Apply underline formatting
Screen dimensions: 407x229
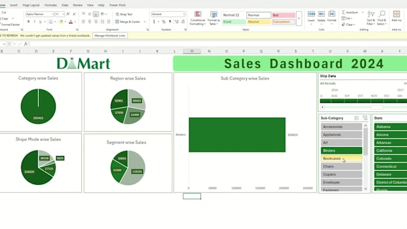click(x=40, y=22)
